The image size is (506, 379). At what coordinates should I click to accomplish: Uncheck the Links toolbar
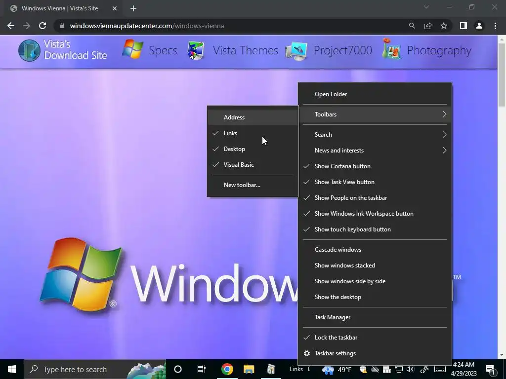point(253,133)
